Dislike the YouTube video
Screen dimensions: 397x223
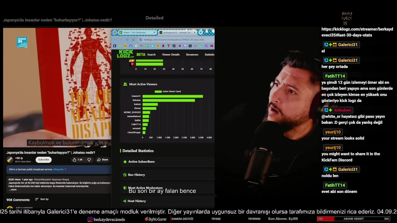[89, 160]
